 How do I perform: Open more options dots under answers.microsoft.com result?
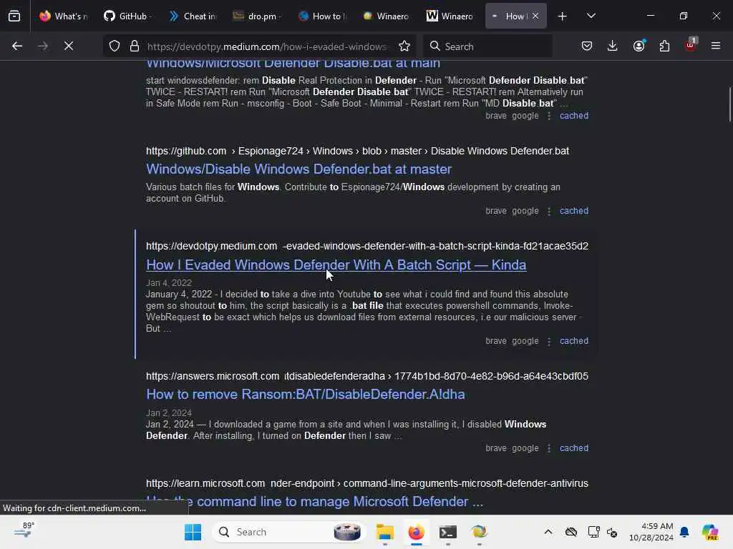pyautogui.click(x=549, y=449)
